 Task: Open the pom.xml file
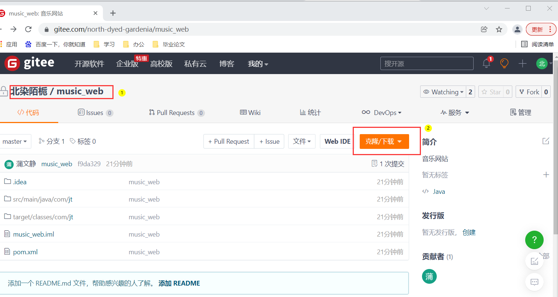tap(25, 252)
